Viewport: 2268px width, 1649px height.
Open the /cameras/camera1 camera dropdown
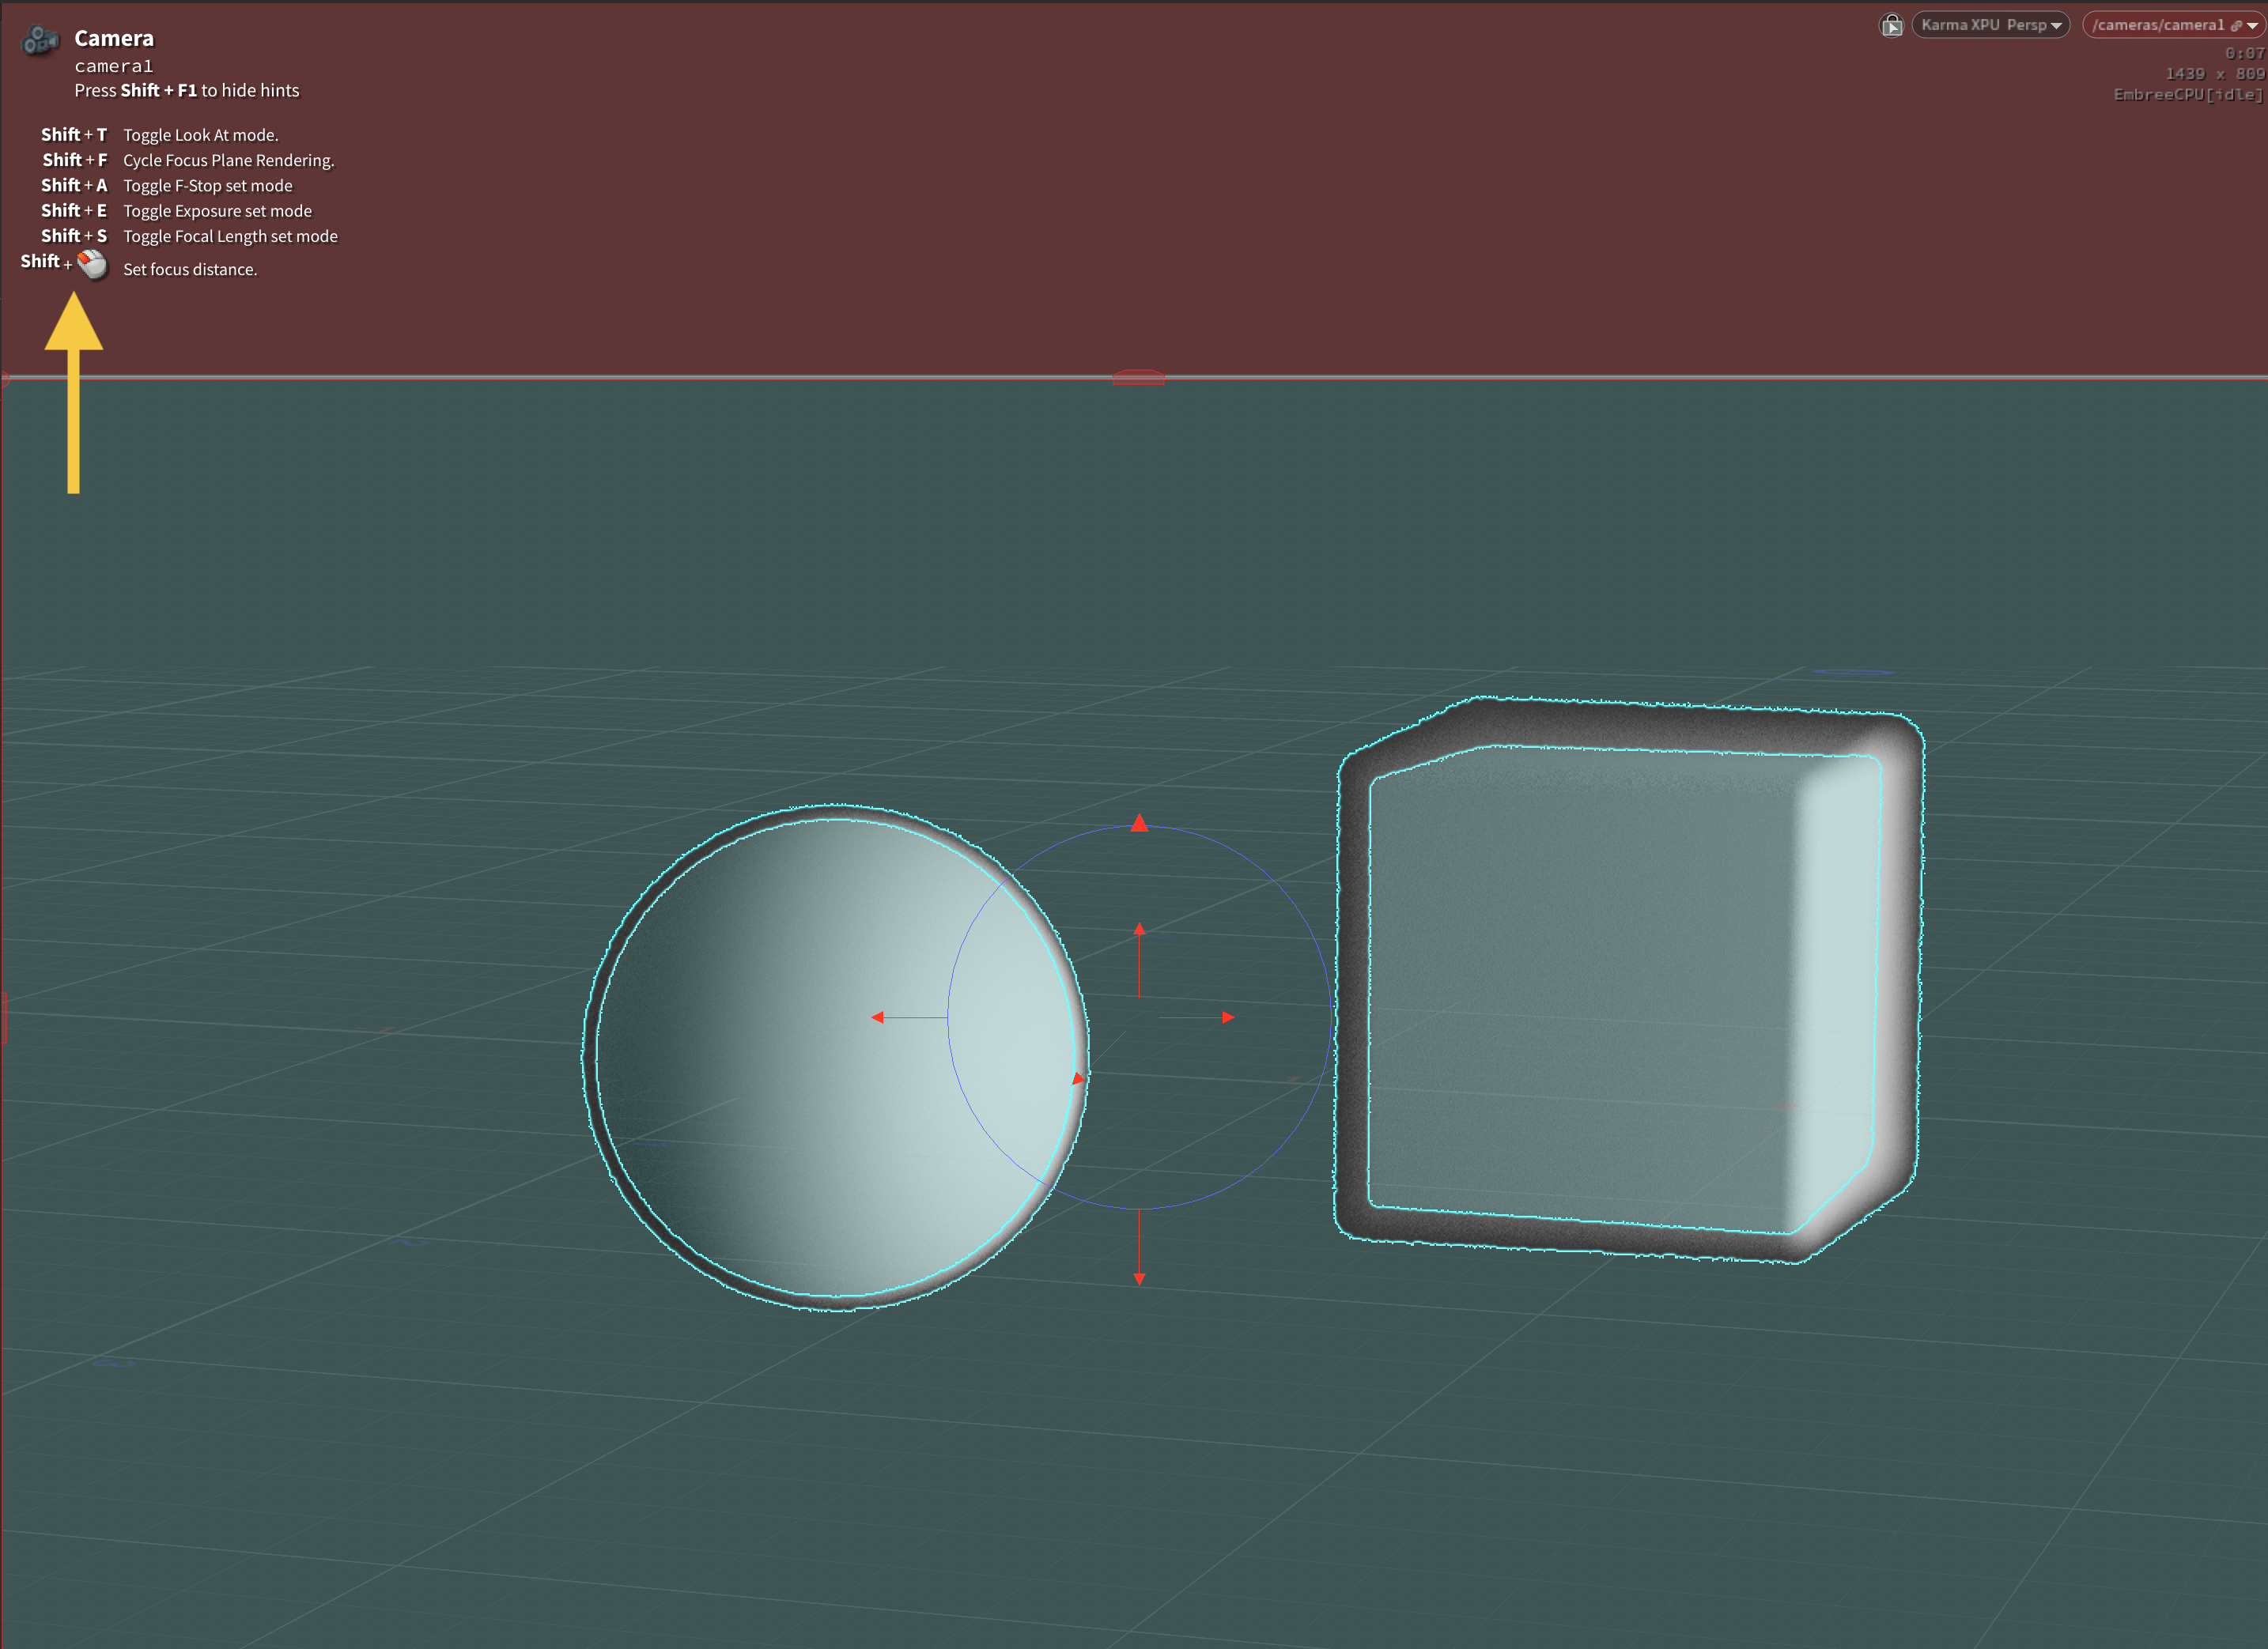coord(2174,25)
